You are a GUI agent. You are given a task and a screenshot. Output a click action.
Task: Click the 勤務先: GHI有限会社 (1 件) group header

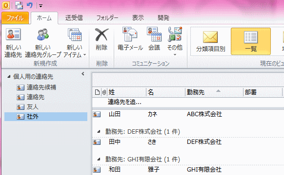(x=142, y=159)
